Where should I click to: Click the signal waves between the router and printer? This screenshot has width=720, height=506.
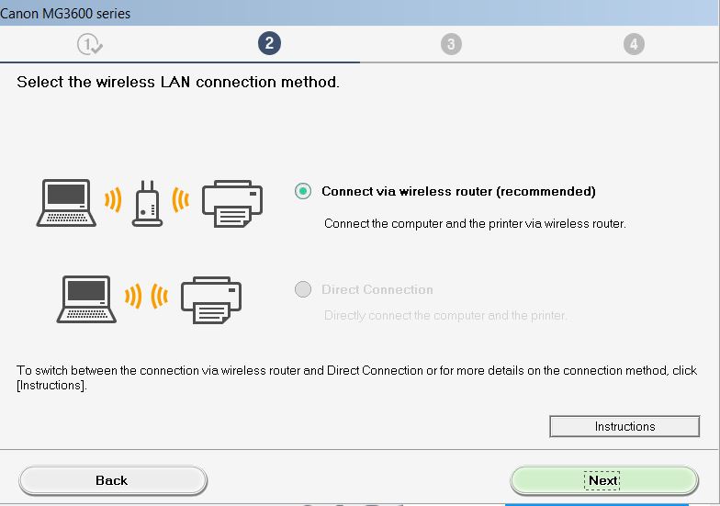181,201
